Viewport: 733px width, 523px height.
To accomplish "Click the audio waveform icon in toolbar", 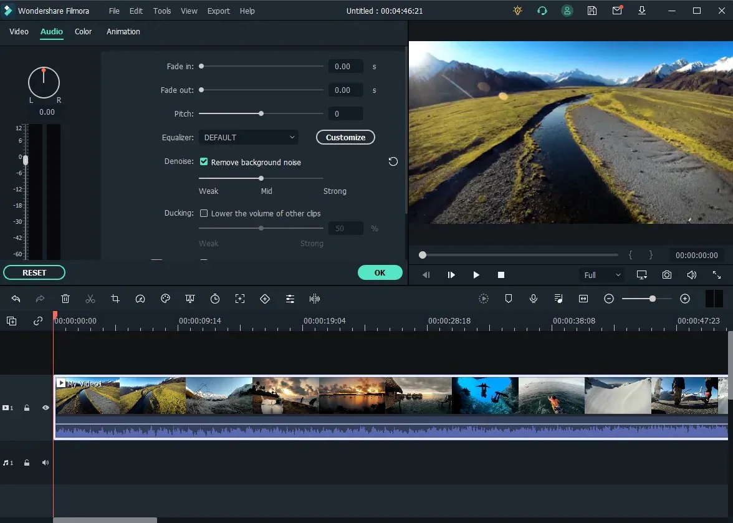I will [x=315, y=299].
